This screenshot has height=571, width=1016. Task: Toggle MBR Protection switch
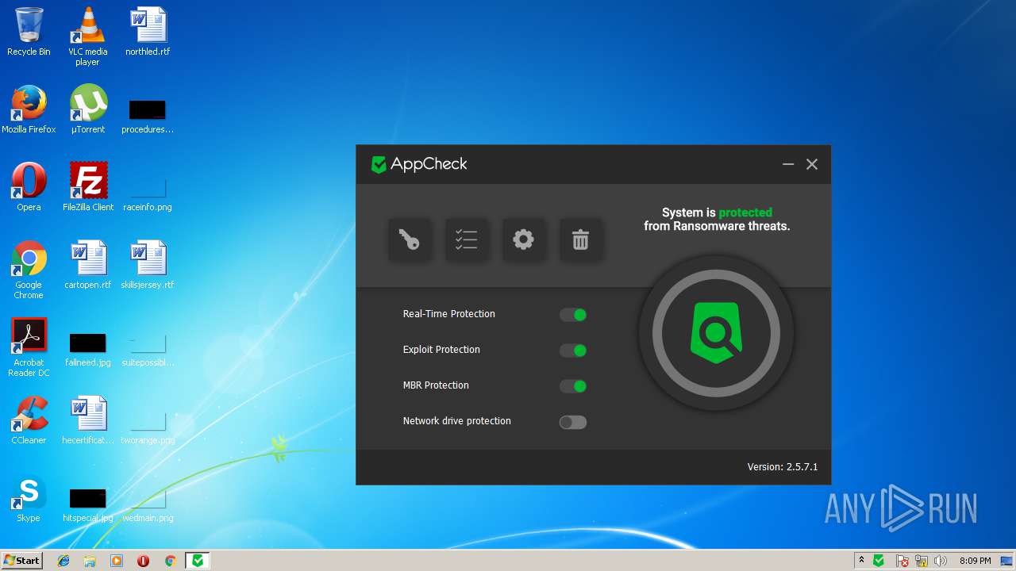(x=573, y=386)
